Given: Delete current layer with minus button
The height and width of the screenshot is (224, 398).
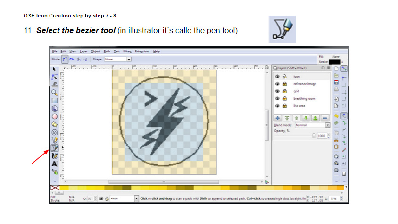Looking at the screenshot, I should pos(324,118).
